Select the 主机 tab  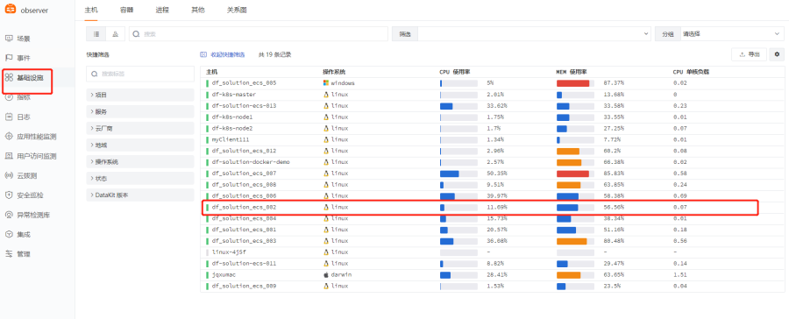point(91,10)
